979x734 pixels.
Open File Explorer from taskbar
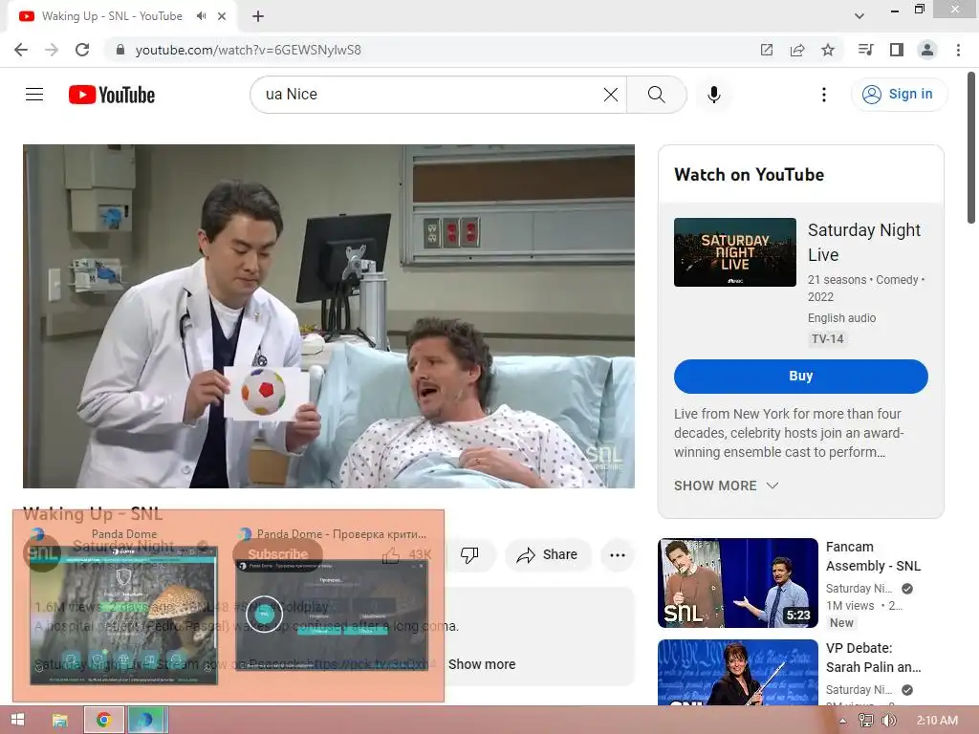[x=59, y=720]
